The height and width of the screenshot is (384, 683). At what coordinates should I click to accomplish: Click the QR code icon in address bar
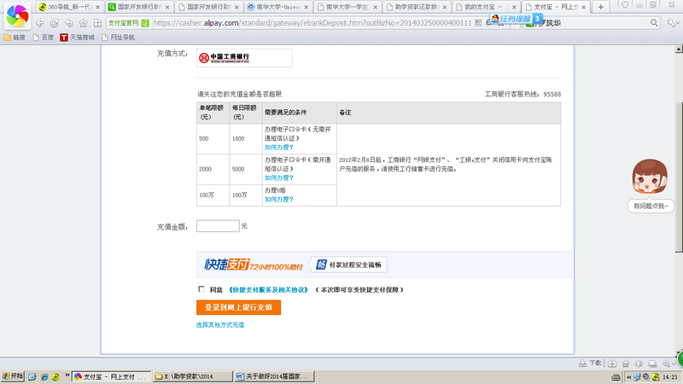tap(478, 23)
